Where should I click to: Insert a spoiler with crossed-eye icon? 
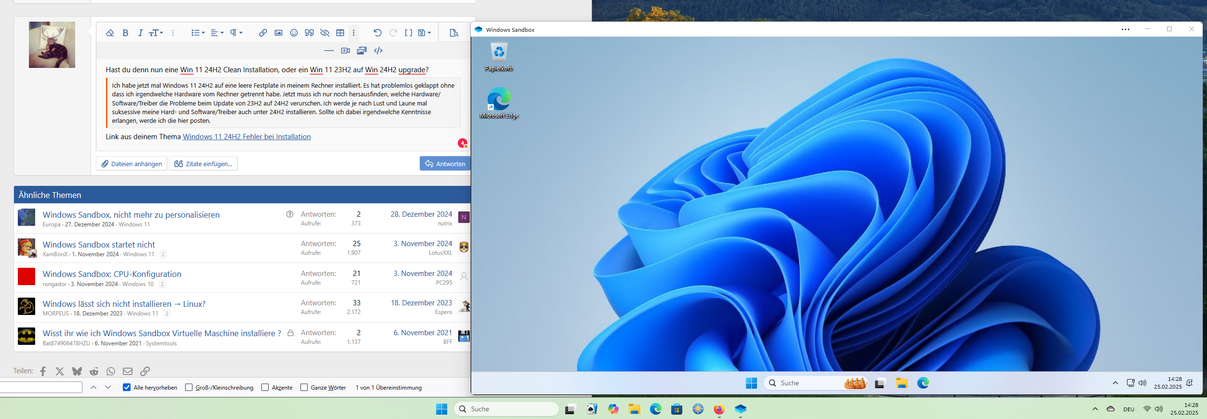click(325, 33)
